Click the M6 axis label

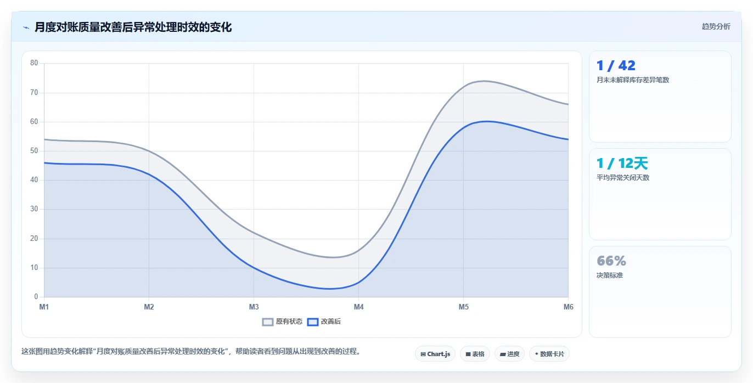click(569, 307)
